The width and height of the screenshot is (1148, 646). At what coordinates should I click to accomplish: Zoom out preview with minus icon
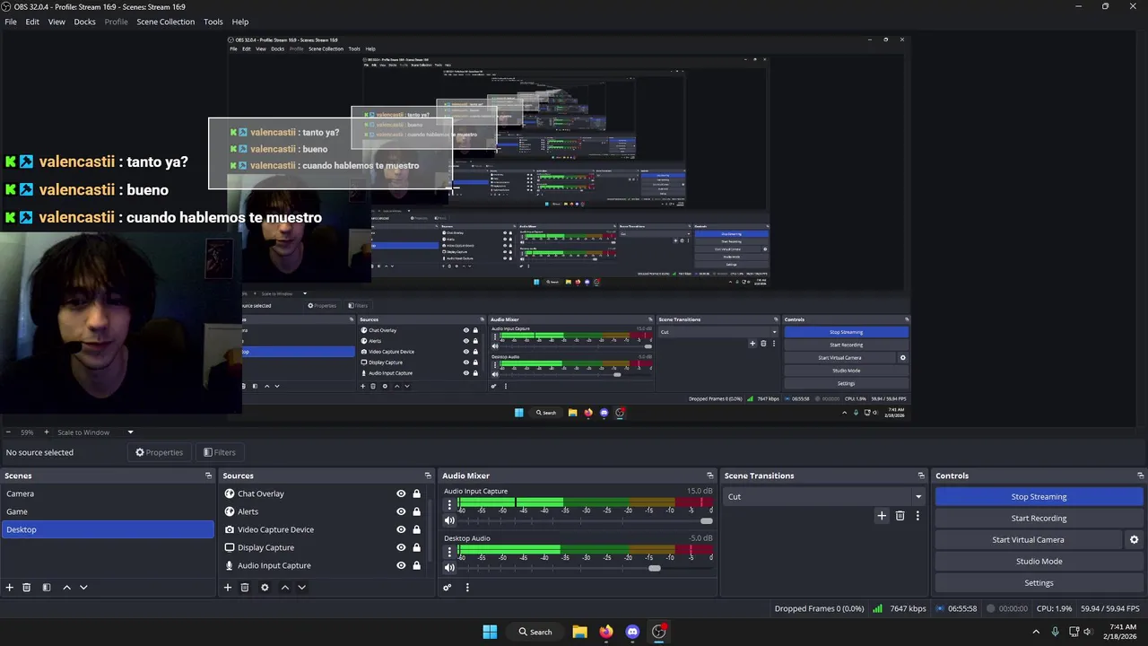(x=7, y=432)
